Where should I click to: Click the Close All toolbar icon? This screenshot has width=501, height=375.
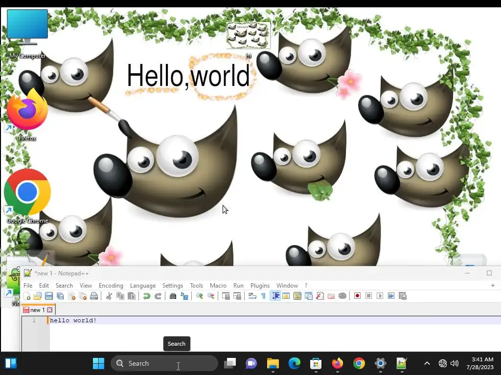(83, 296)
